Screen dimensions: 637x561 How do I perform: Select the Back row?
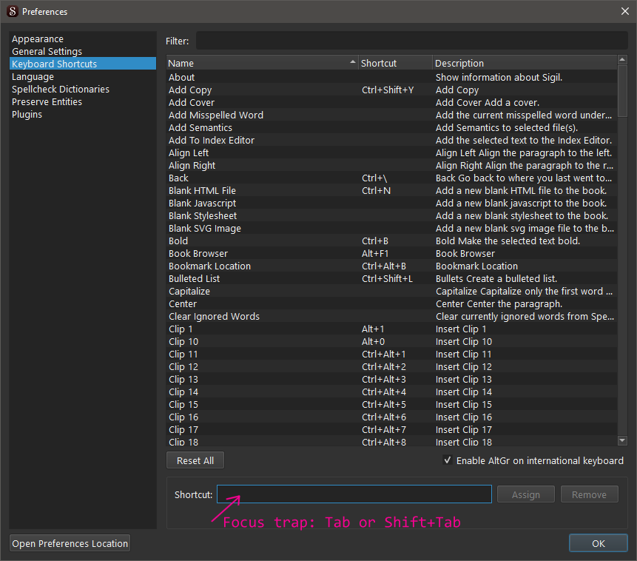pos(391,178)
